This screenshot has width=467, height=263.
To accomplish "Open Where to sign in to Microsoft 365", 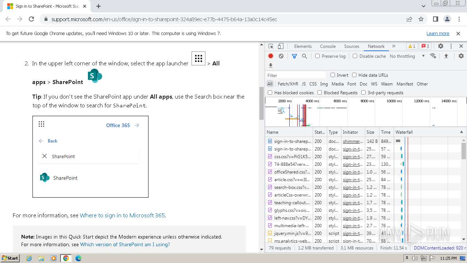I will click(122, 215).
